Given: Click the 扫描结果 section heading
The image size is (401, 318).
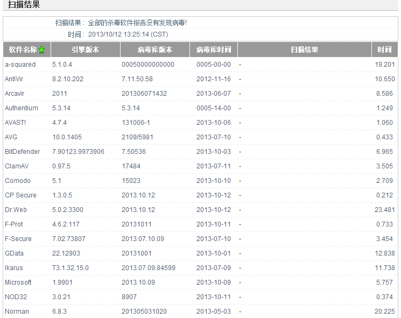Looking at the screenshot, I should pos(24,5).
